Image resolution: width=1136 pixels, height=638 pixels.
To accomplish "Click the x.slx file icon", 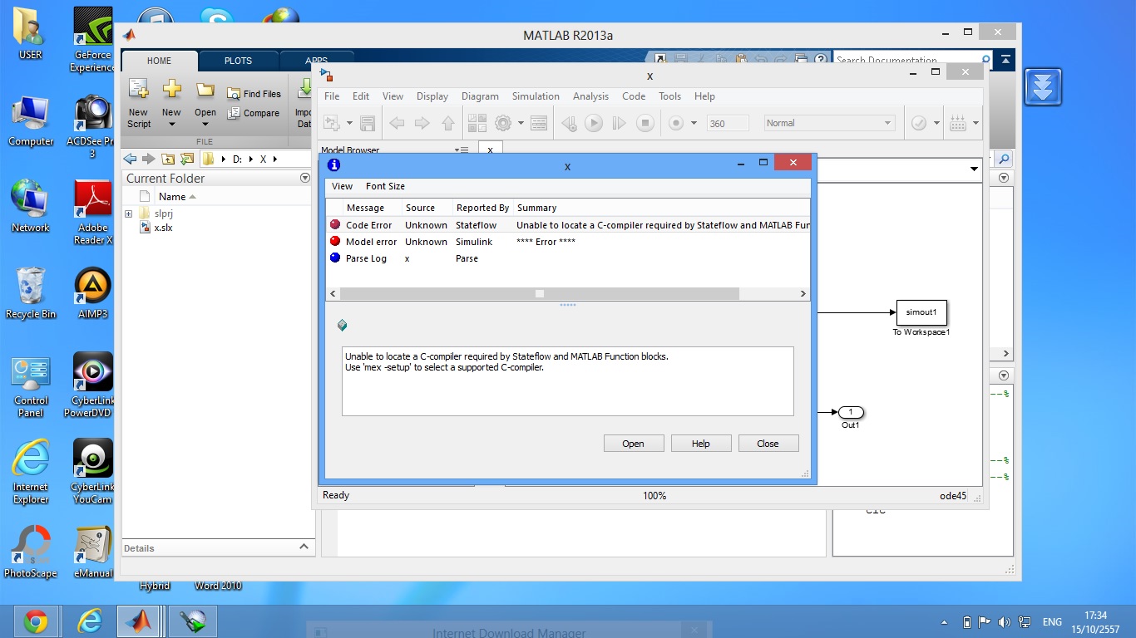I will click(x=146, y=228).
